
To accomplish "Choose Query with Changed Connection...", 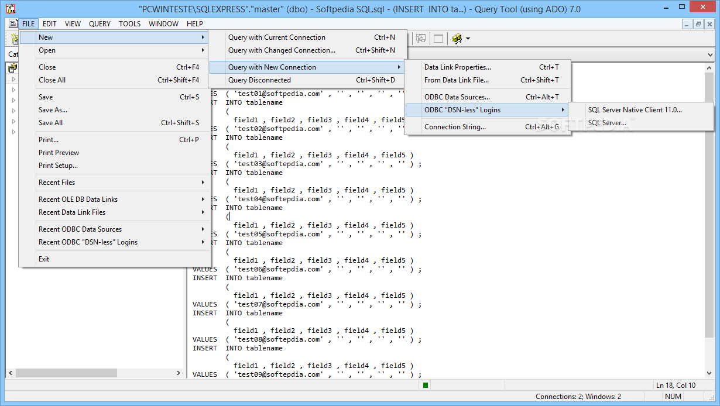I will pos(307,50).
